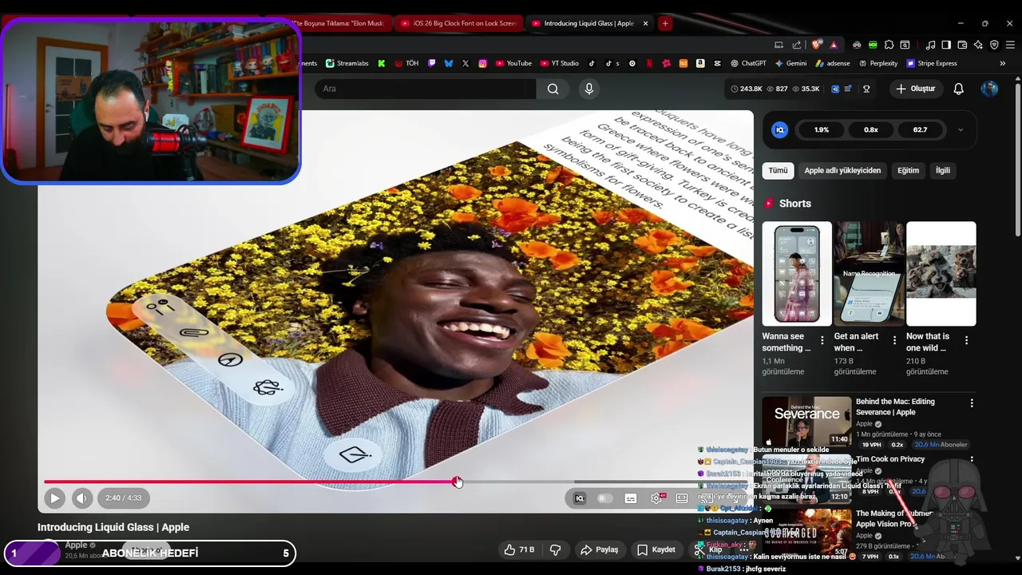Screen dimensions: 1022x575
Task: Select the Tümü filter chip
Action: click(x=778, y=170)
